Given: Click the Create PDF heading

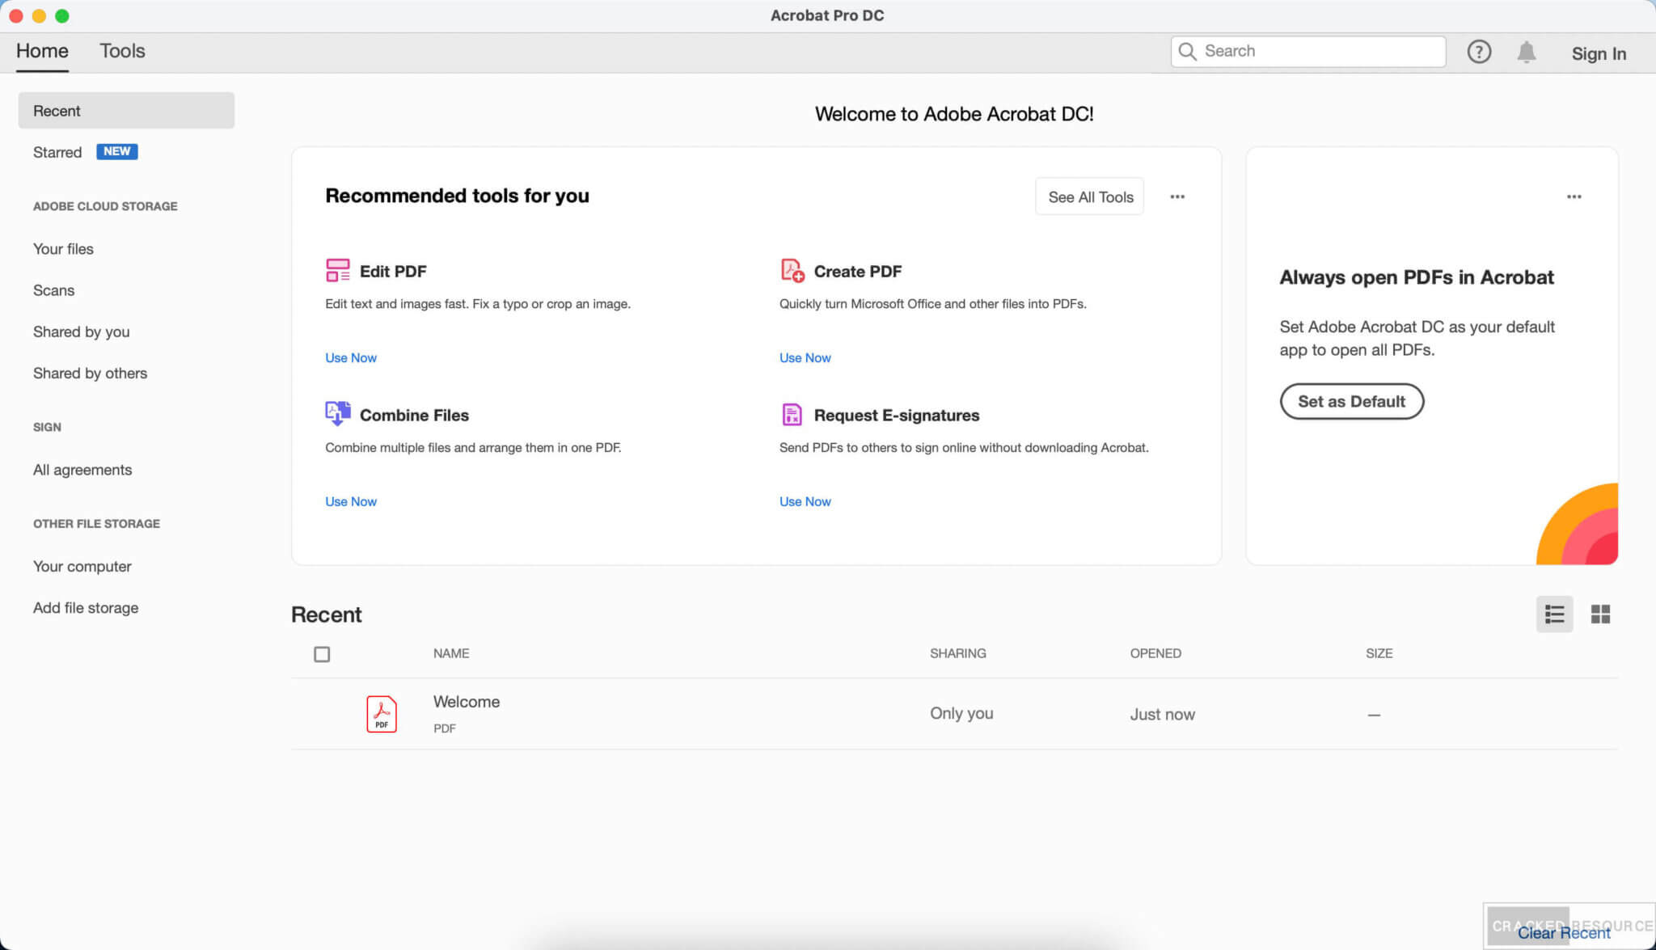Looking at the screenshot, I should coord(857,271).
